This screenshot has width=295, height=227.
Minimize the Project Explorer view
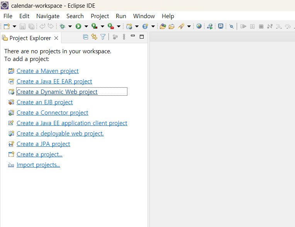coord(133,36)
